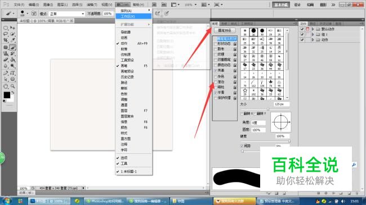366x205 pixels.
Task: Open the 文件(F) menu
Action: pyautogui.click(x=19, y=4)
